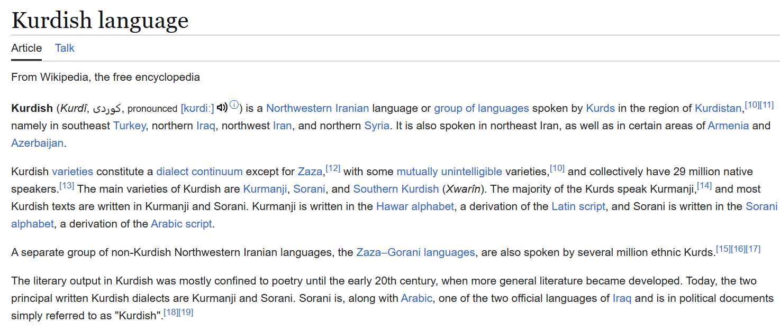The image size is (780, 332).
Task: Switch to the Talk tab
Action: pyautogui.click(x=65, y=48)
